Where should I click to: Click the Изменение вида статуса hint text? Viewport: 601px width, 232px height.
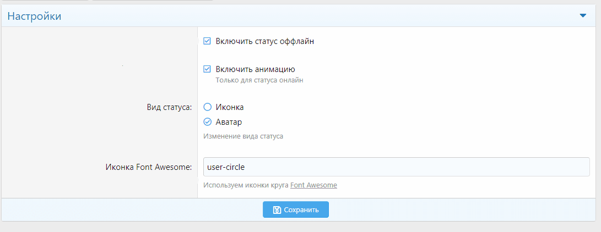(243, 136)
